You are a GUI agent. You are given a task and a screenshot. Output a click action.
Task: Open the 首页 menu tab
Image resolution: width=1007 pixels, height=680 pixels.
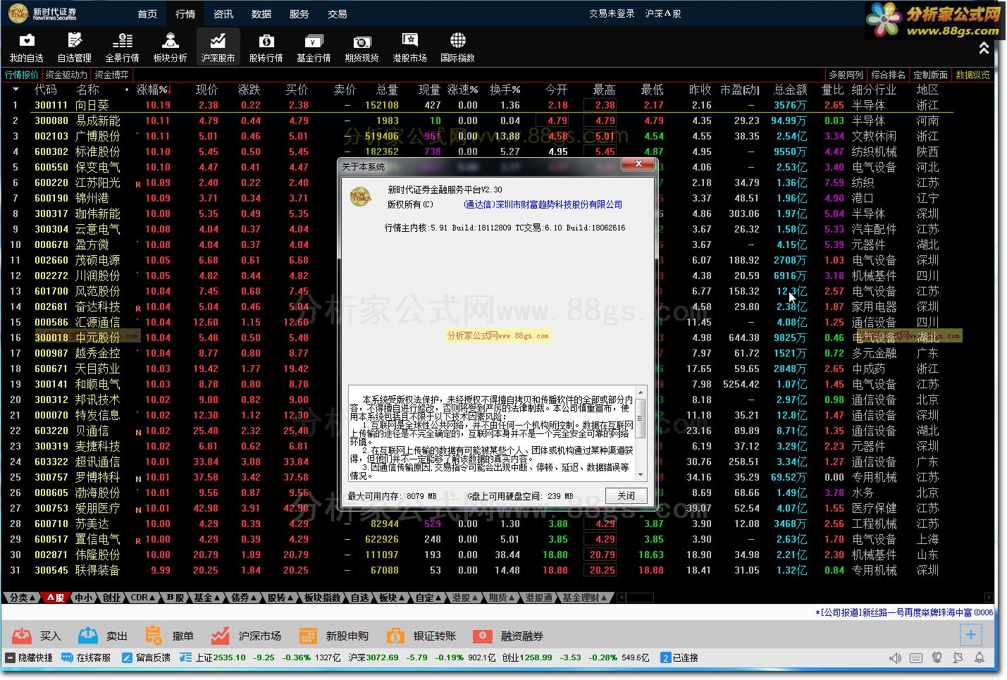pyautogui.click(x=147, y=13)
